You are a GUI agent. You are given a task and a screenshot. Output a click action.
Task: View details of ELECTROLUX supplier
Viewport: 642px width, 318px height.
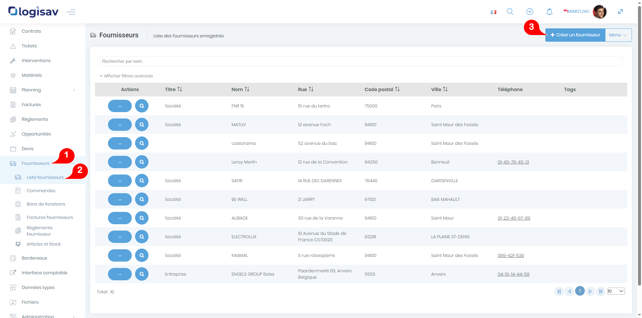tap(142, 237)
